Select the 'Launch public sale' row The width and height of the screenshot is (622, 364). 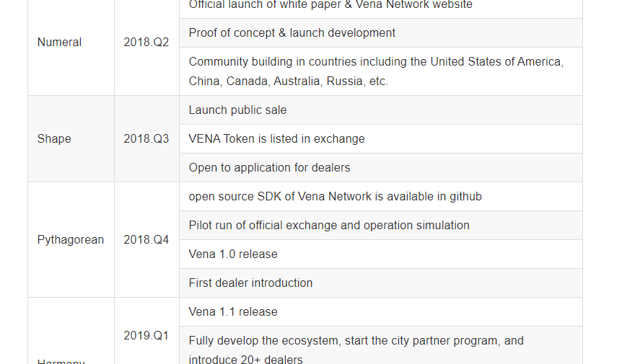tap(238, 110)
